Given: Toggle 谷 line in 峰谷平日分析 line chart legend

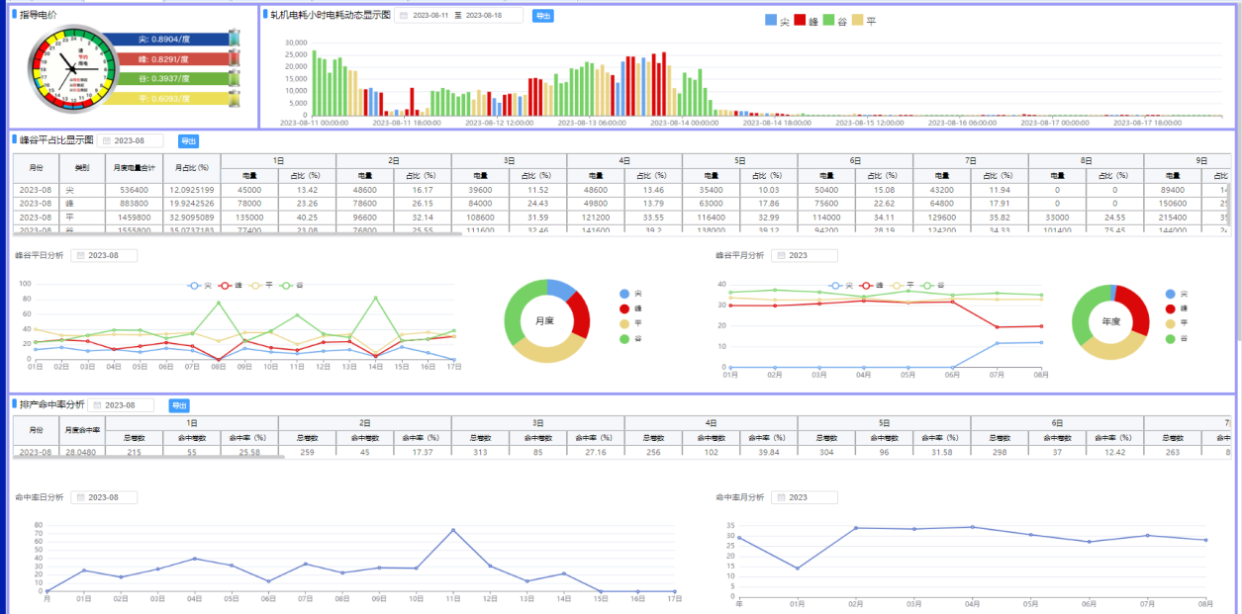Looking at the screenshot, I should pyautogui.click(x=293, y=286).
